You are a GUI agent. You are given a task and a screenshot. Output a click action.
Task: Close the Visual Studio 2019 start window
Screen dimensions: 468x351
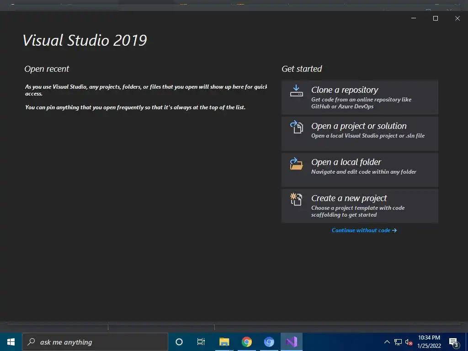coord(457,18)
